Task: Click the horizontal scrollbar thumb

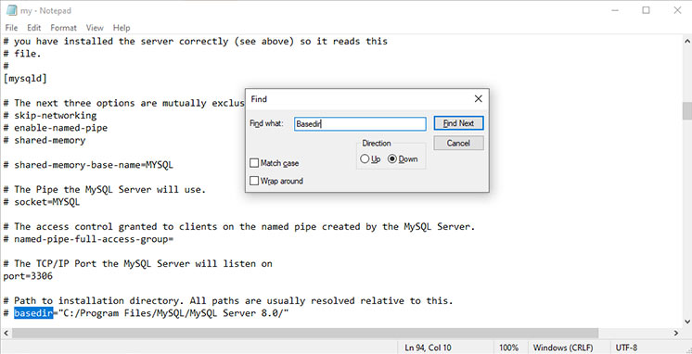Action: tap(305, 333)
